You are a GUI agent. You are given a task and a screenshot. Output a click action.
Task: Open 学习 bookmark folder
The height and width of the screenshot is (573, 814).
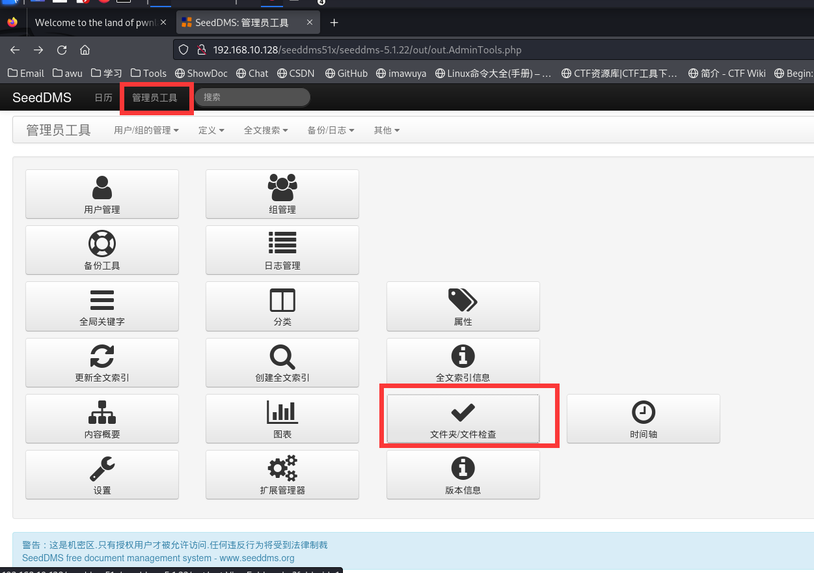(107, 73)
